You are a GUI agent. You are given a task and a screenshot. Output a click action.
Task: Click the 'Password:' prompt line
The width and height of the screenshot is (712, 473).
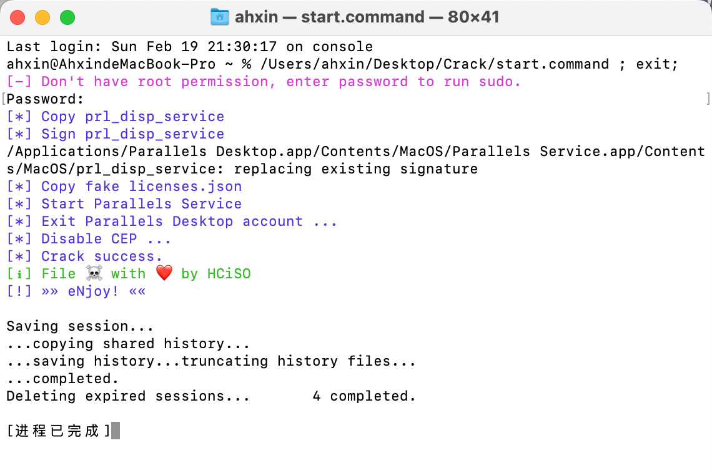click(46, 99)
